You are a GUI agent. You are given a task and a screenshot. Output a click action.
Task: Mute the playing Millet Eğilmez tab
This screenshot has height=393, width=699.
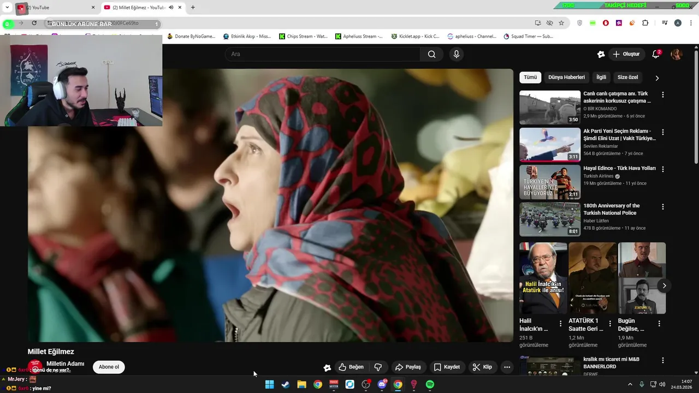pos(171,8)
